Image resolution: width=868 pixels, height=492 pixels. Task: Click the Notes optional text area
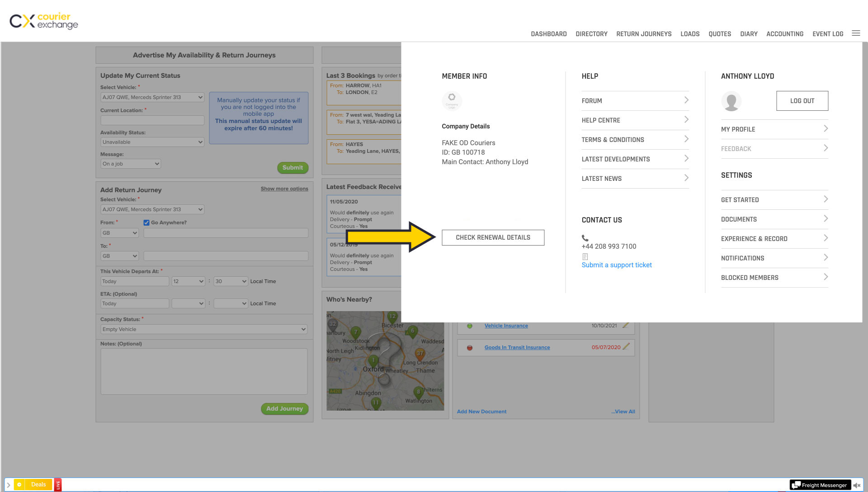pos(204,371)
